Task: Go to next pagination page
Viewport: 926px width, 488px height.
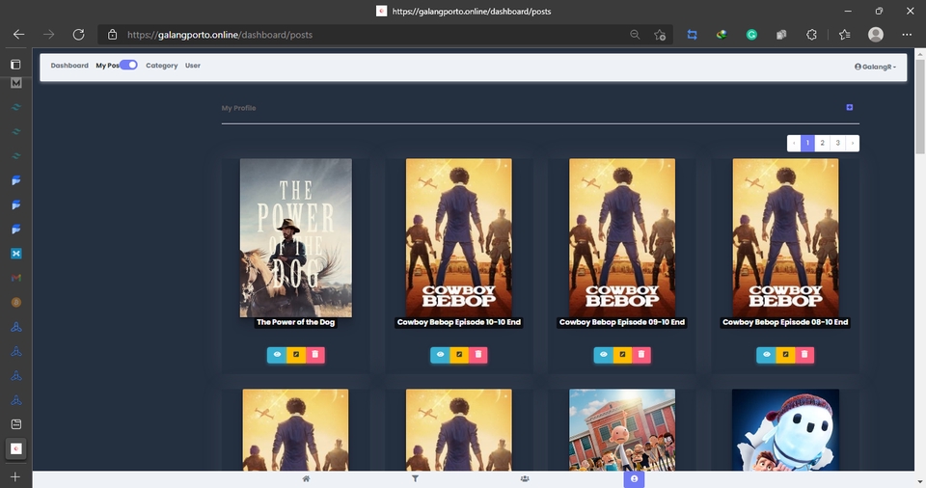Action: click(x=852, y=143)
